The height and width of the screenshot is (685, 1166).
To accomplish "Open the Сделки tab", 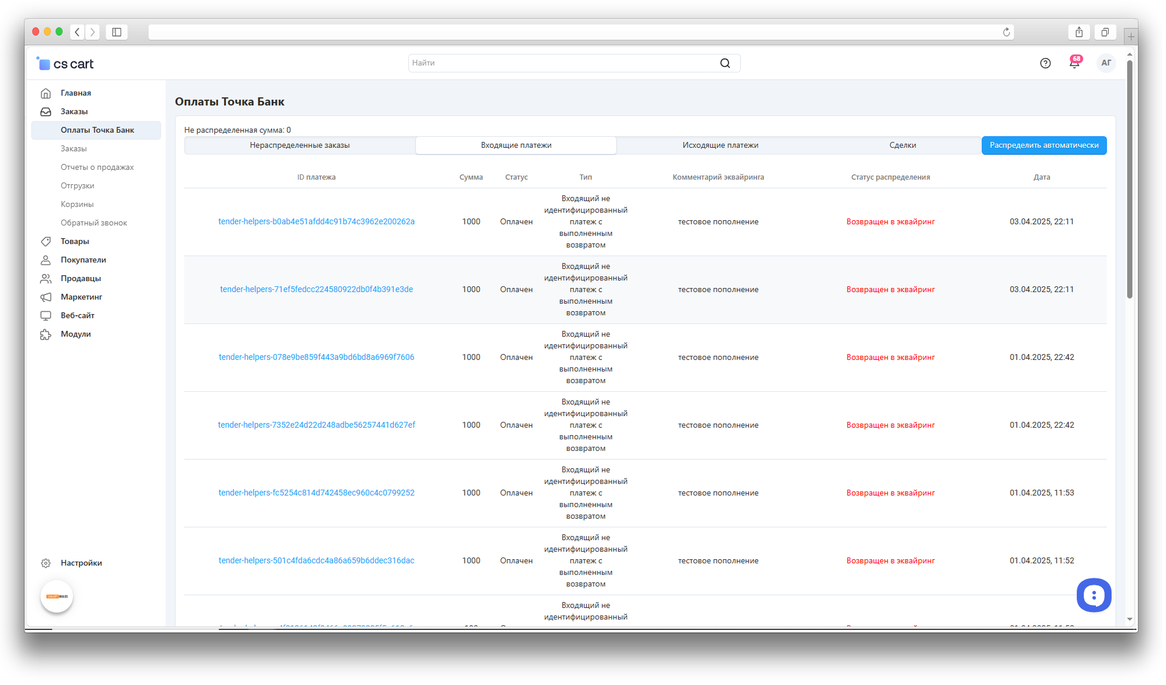I will (x=902, y=145).
